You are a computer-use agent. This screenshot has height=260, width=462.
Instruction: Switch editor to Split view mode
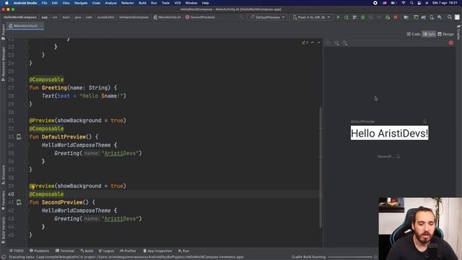(x=429, y=34)
